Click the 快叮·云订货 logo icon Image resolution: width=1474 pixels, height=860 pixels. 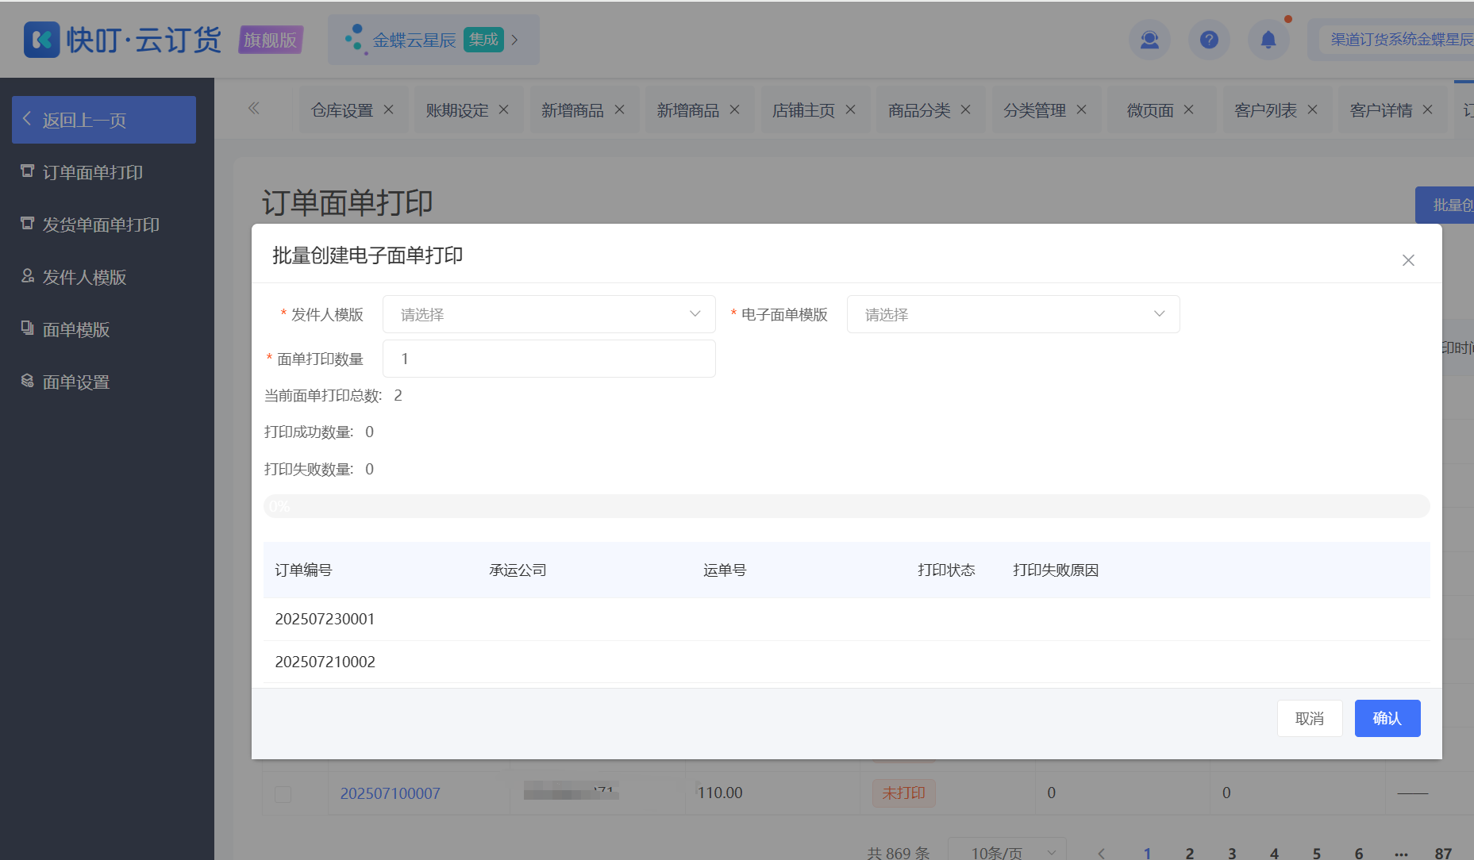coord(41,39)
